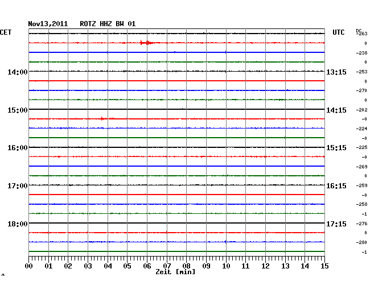Click the DC offset value -263

tap(361, 34)
